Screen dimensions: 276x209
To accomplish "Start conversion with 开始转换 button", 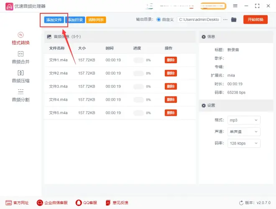I will coord(256,20).
